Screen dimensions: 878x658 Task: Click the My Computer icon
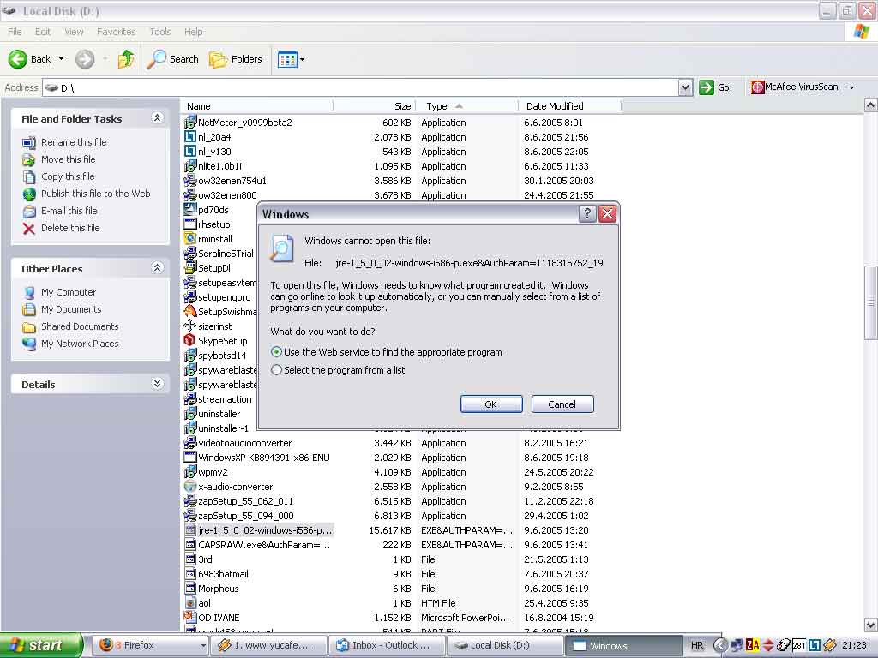[x=29, y=292]
